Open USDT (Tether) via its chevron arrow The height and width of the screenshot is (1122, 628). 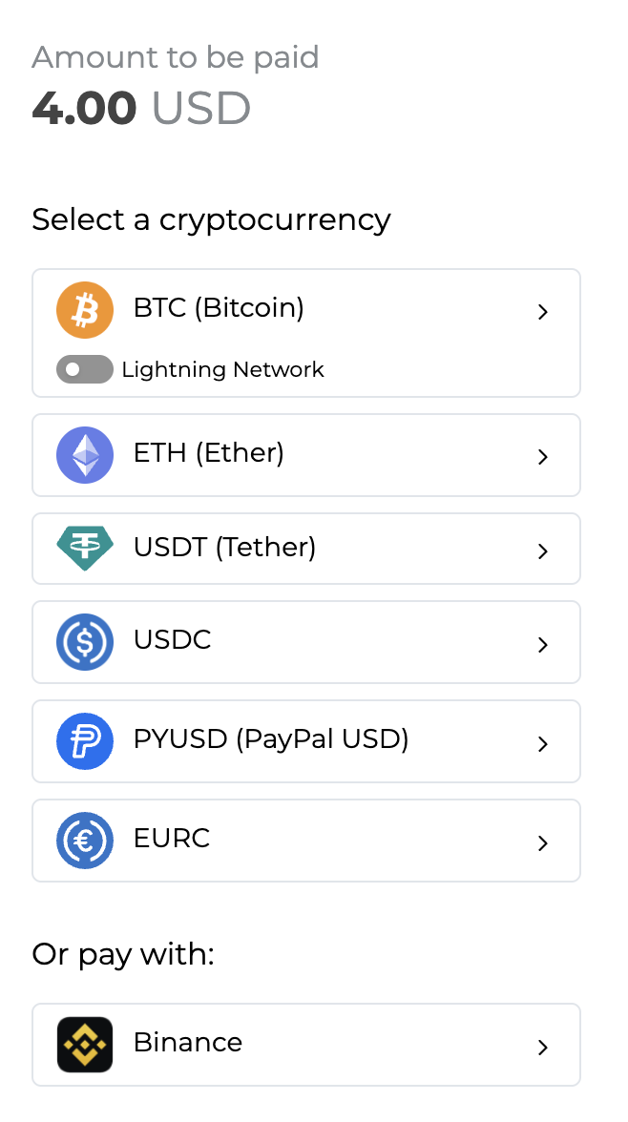(543, 550)
